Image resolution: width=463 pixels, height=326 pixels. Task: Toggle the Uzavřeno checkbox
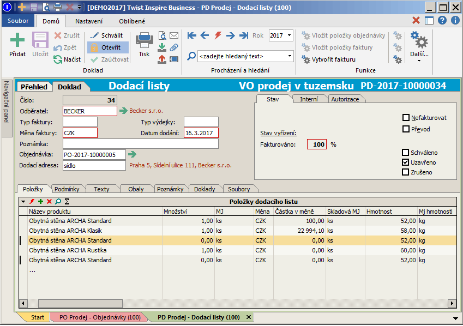coord(405,162)
